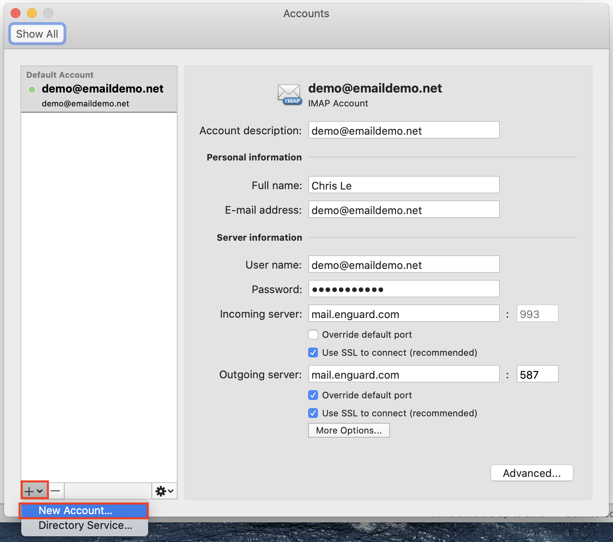613x542 pixels.
Task: Click the incoming port field showing 993
Action: [x=537, y=314]
